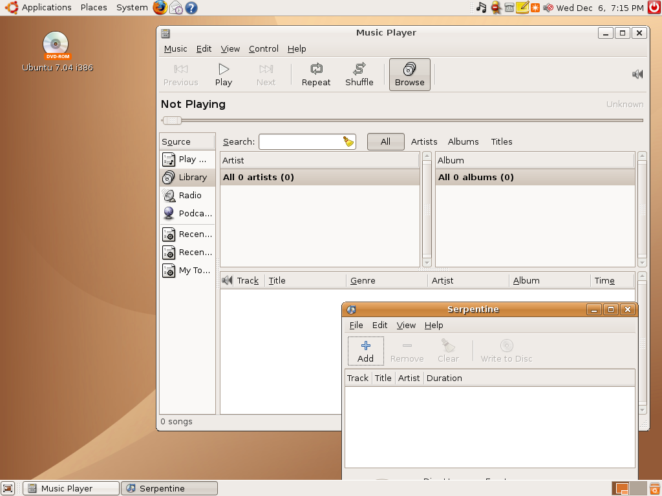Launch Evolution mail from the top panel
The image size is (662, 496).
[x=176, y=8]
